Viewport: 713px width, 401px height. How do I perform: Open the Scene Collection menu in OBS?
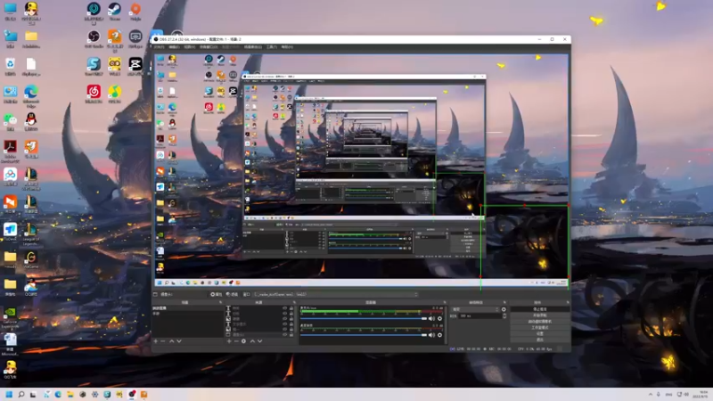pos(253,47)
